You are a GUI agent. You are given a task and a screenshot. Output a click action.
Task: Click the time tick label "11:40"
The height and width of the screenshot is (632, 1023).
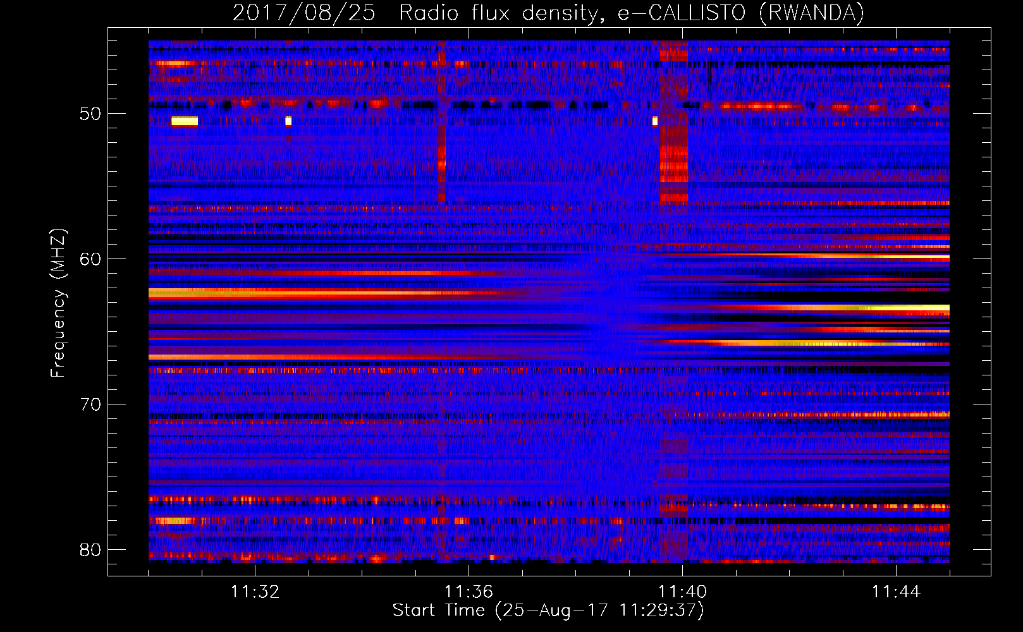682,592
